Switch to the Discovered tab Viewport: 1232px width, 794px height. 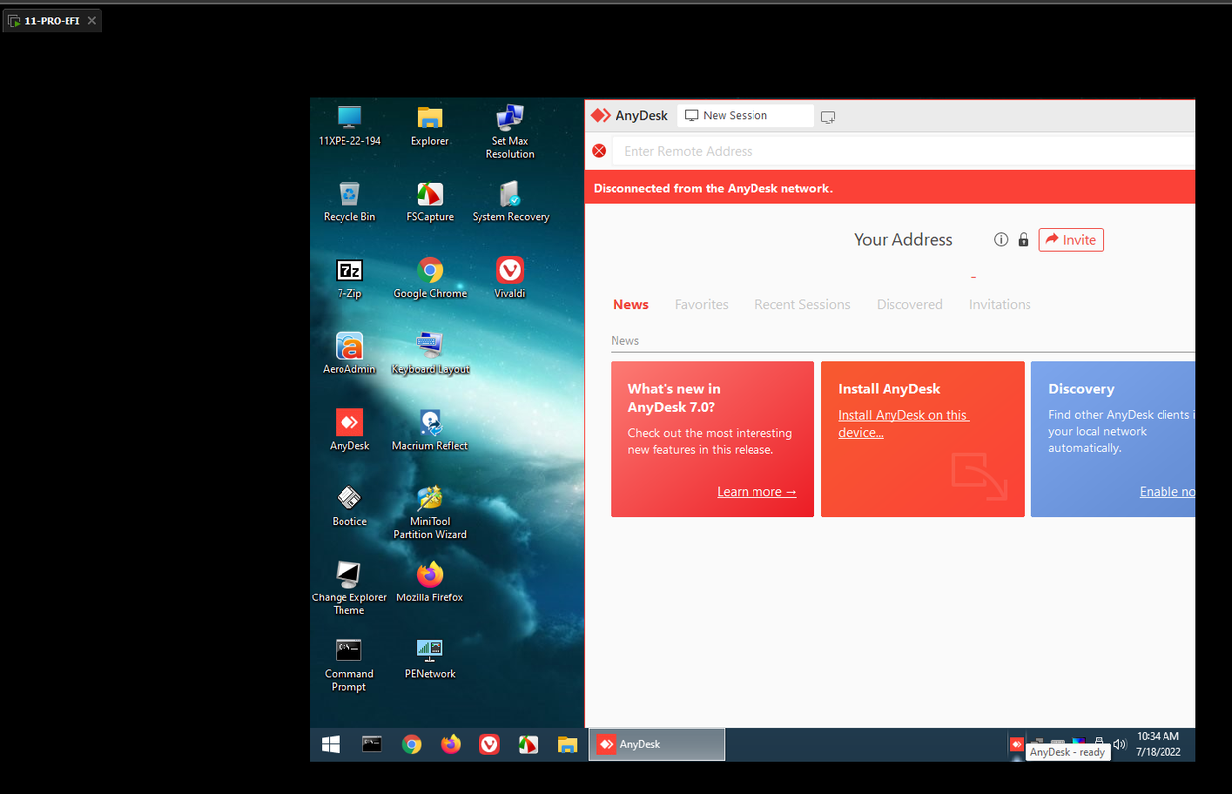point(909,305)
